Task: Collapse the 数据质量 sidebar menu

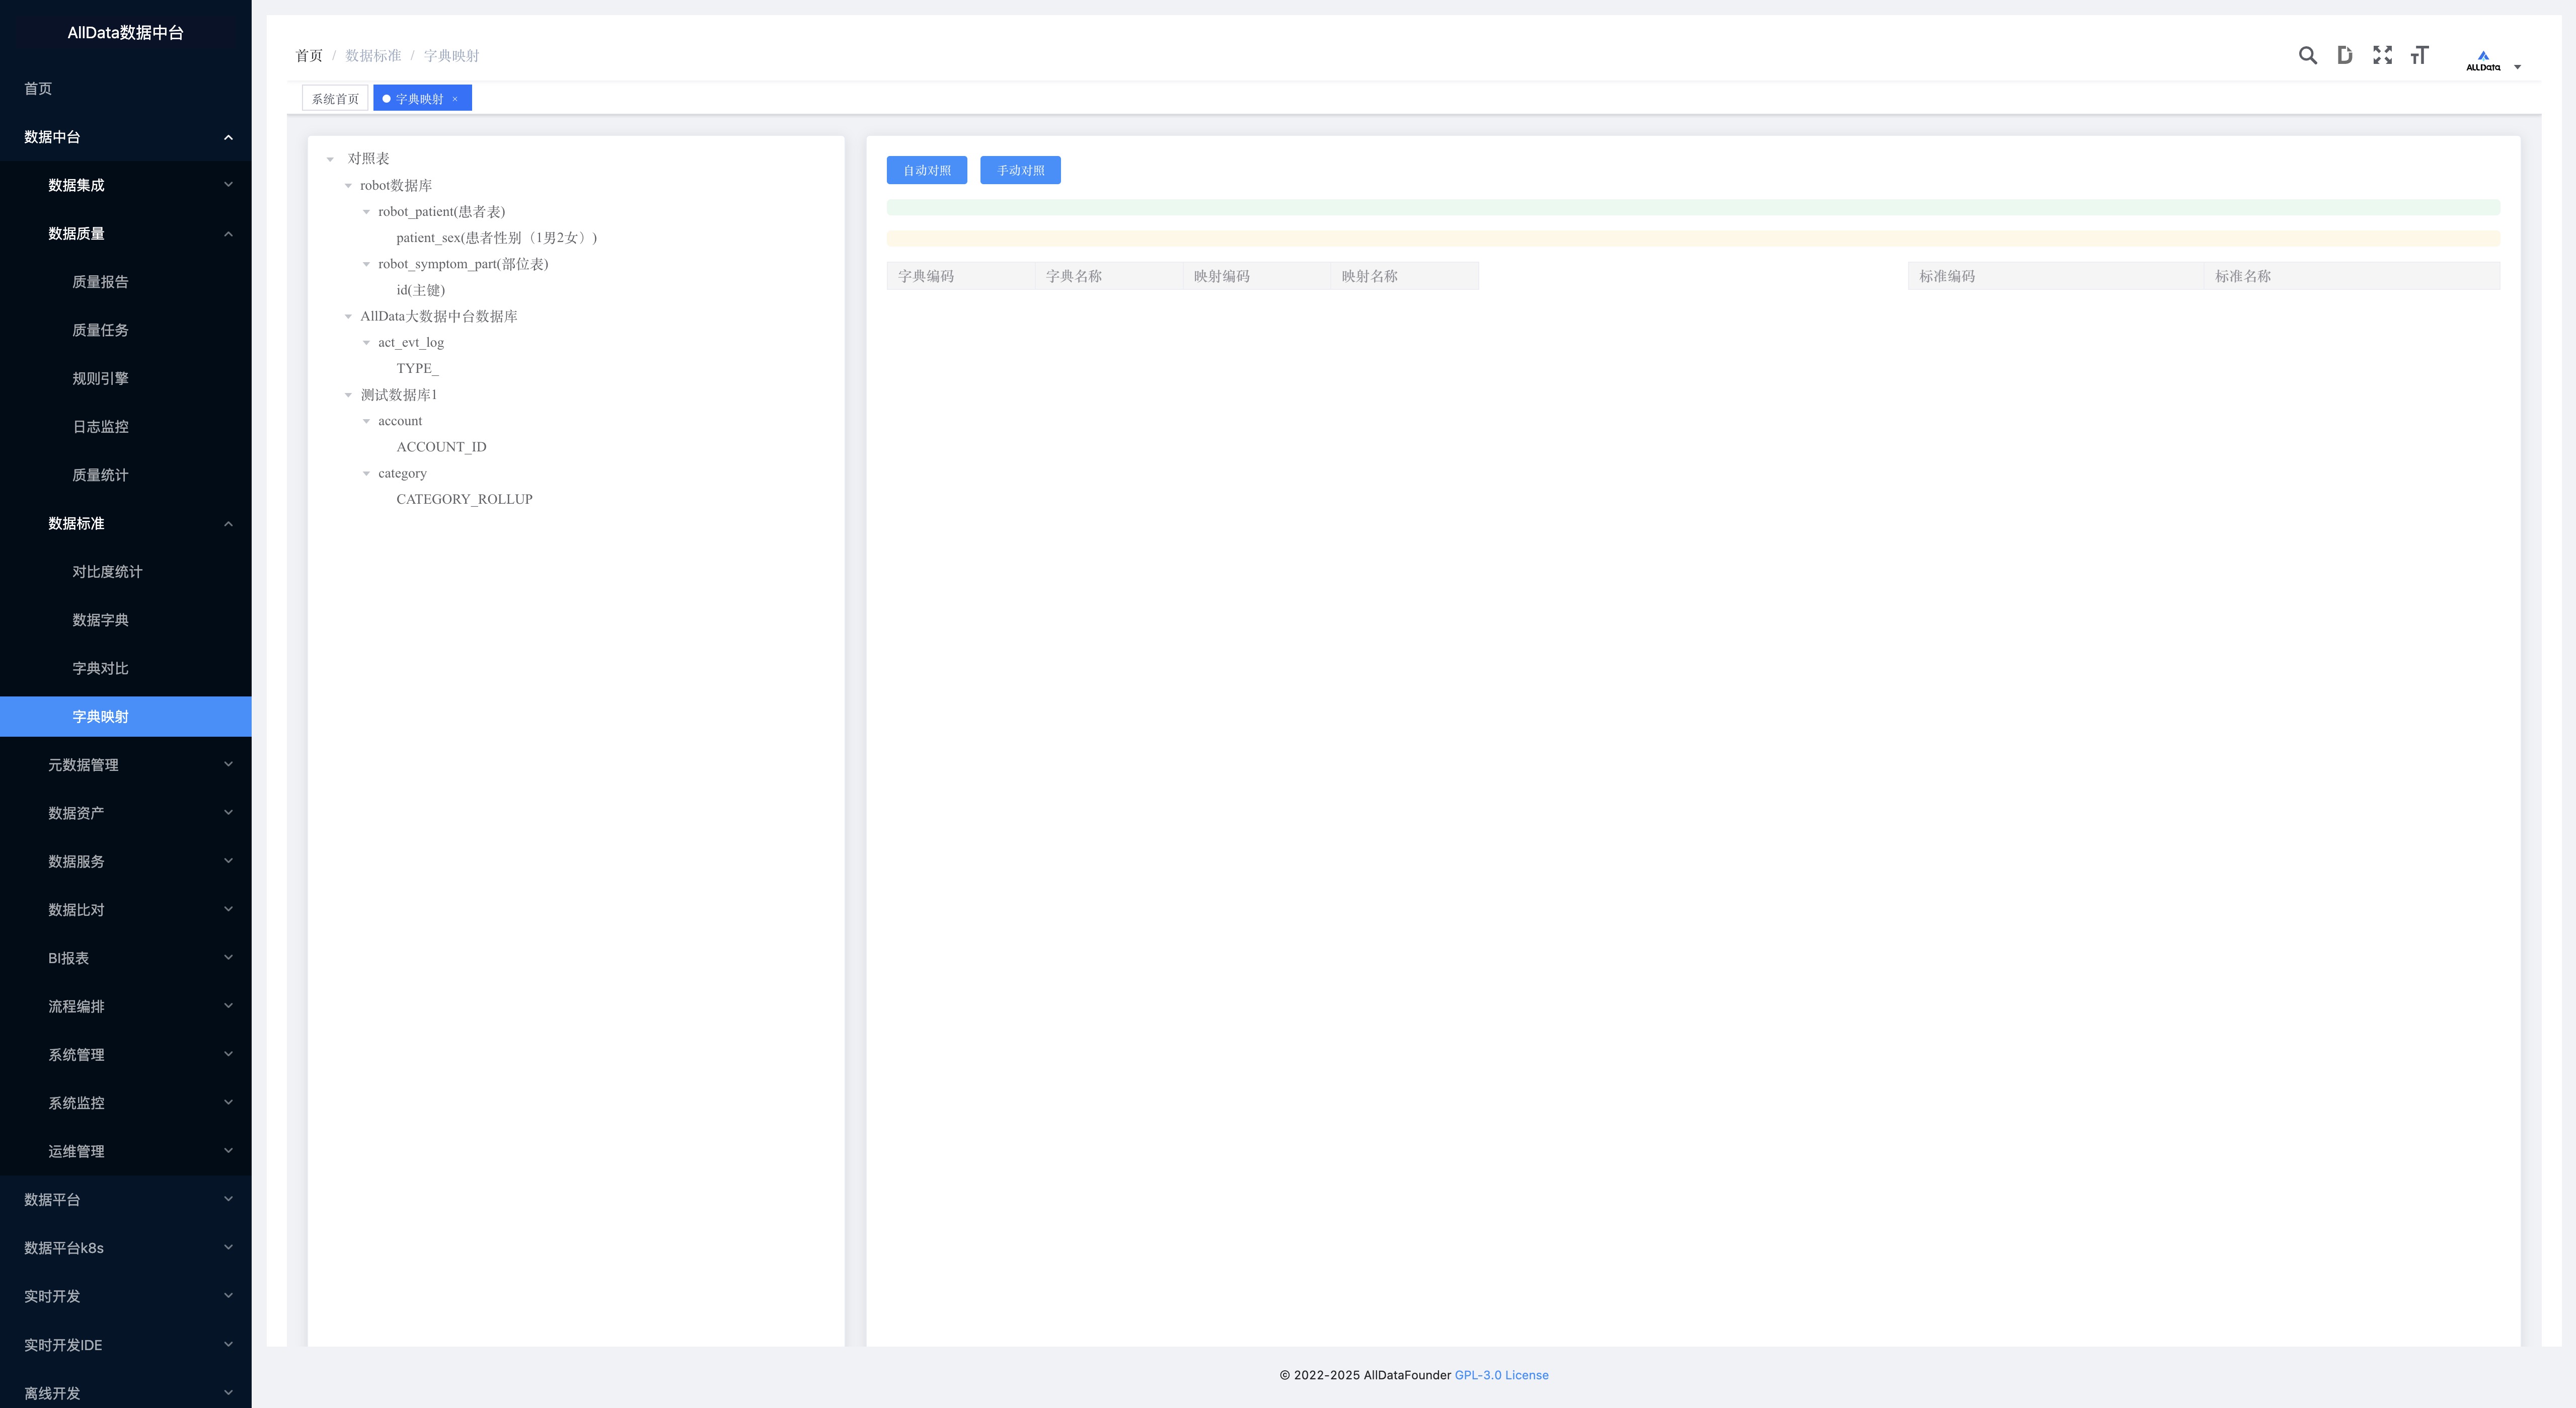Action: click(x=126, y=233)
